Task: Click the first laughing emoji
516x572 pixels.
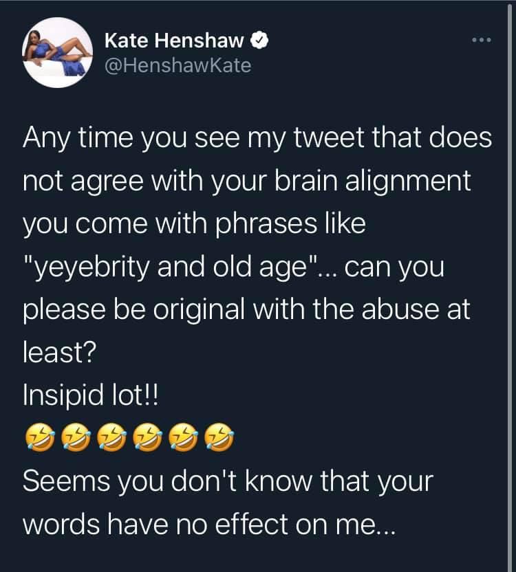Action: [39, 435]
